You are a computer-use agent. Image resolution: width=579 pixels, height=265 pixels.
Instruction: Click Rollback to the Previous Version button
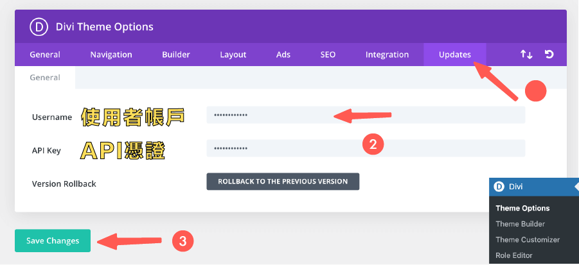click(x=283, y=182)
